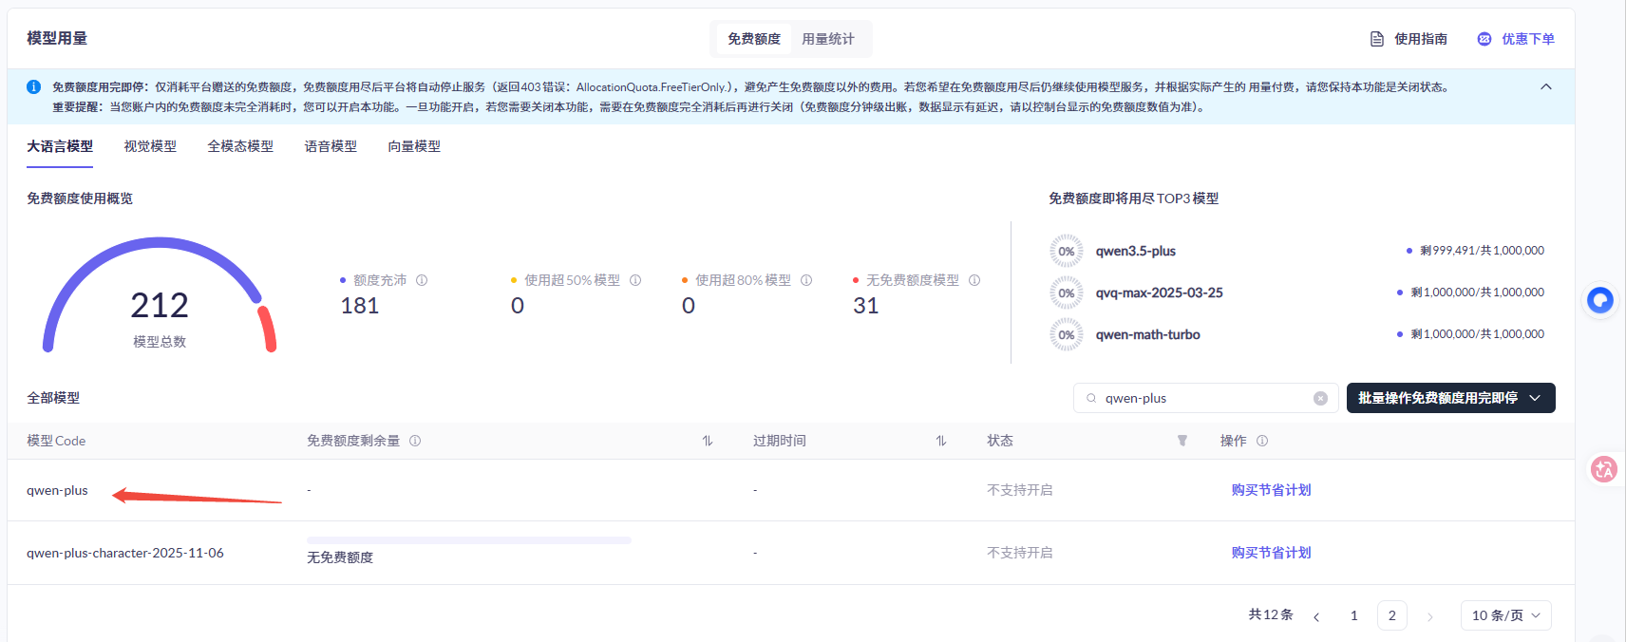Open the 使用指南 document icon
This screenshot has height=642, width=1626.
tap(1377, 39)
